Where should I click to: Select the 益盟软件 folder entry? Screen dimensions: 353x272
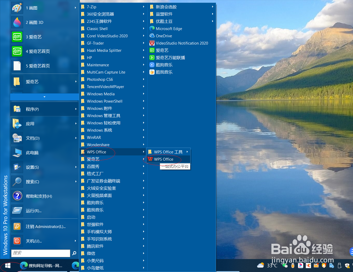pos(182,14)
